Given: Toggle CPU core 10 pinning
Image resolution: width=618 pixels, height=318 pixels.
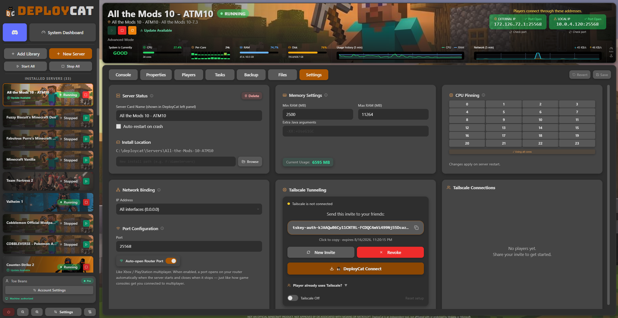Looking at the screenshot, I should 540,120.
